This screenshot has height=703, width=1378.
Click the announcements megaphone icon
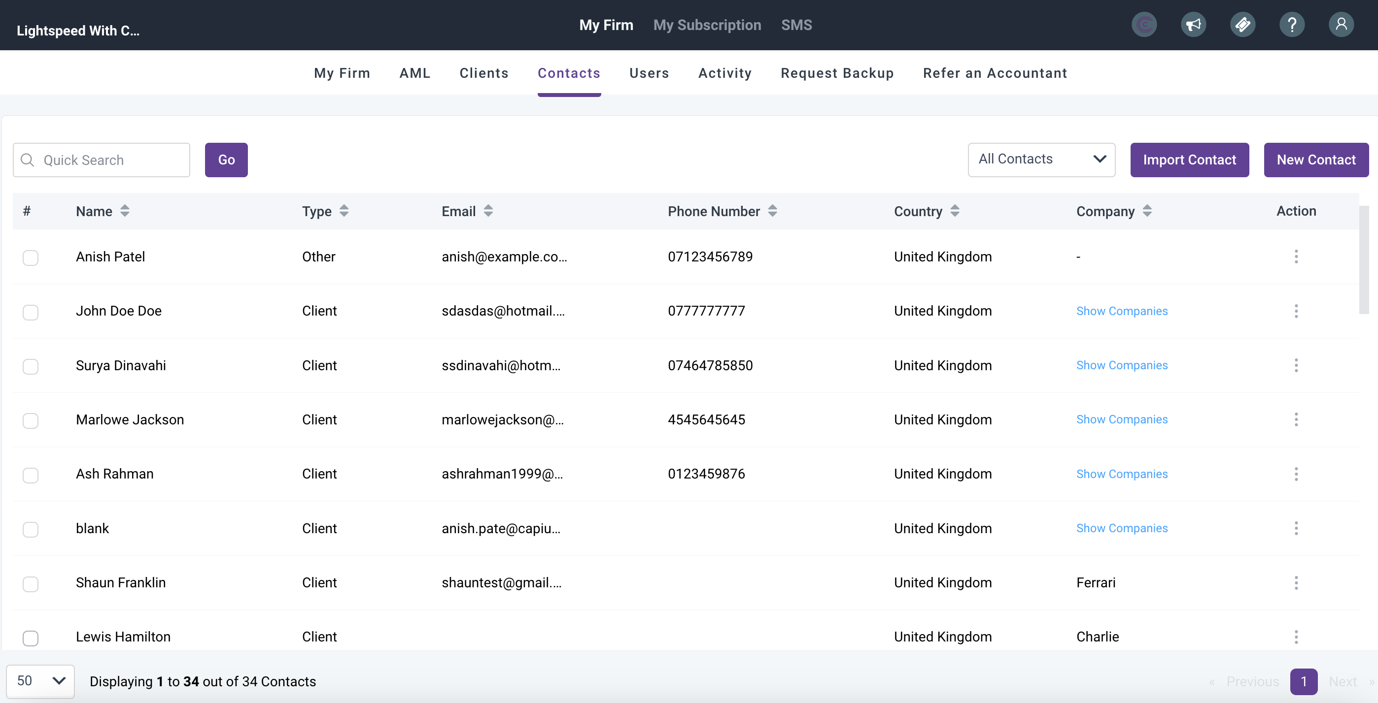(1193, 25)
